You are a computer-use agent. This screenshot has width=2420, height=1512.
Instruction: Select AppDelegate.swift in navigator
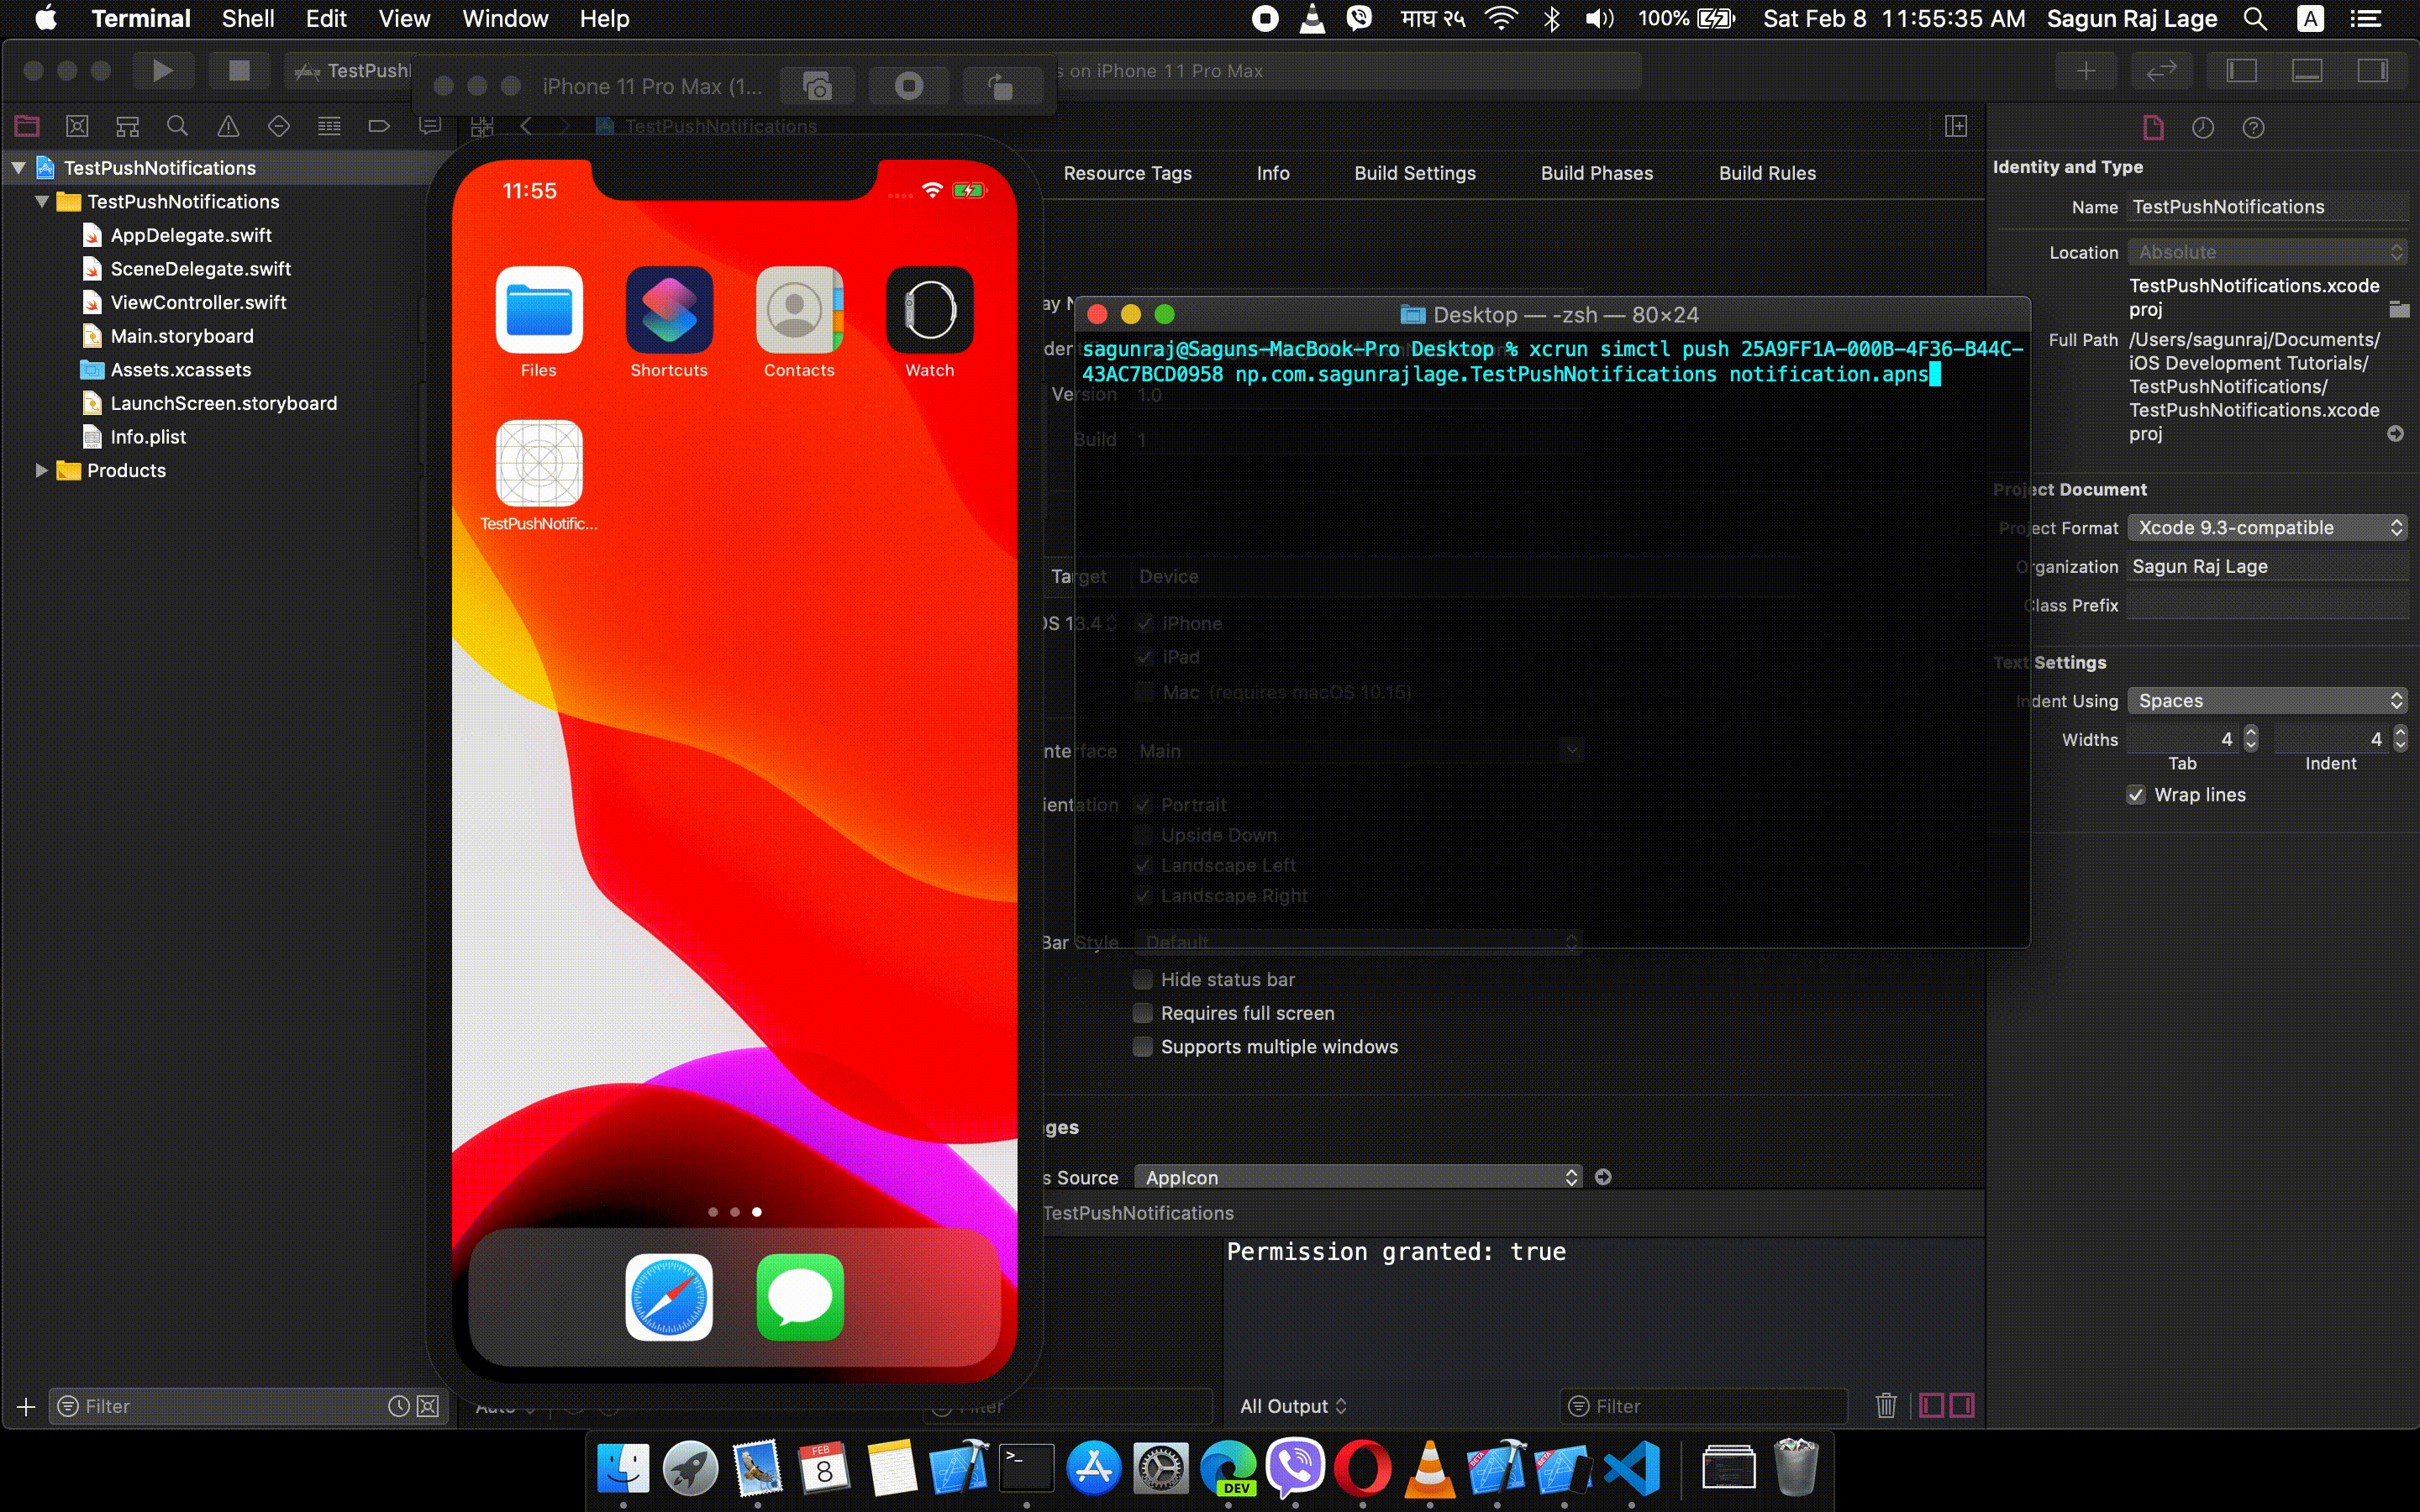click(190, 235)
